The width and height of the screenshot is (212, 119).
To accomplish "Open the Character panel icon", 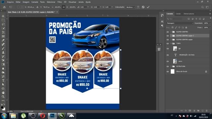I will point(162,21).
